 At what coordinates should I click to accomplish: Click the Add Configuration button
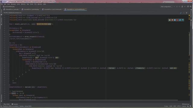[166, 7]
